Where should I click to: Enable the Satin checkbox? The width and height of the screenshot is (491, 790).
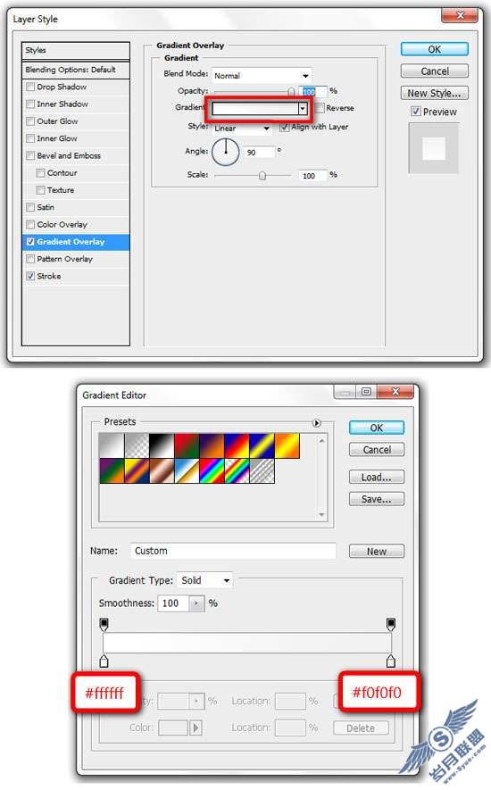pos(30,207)
